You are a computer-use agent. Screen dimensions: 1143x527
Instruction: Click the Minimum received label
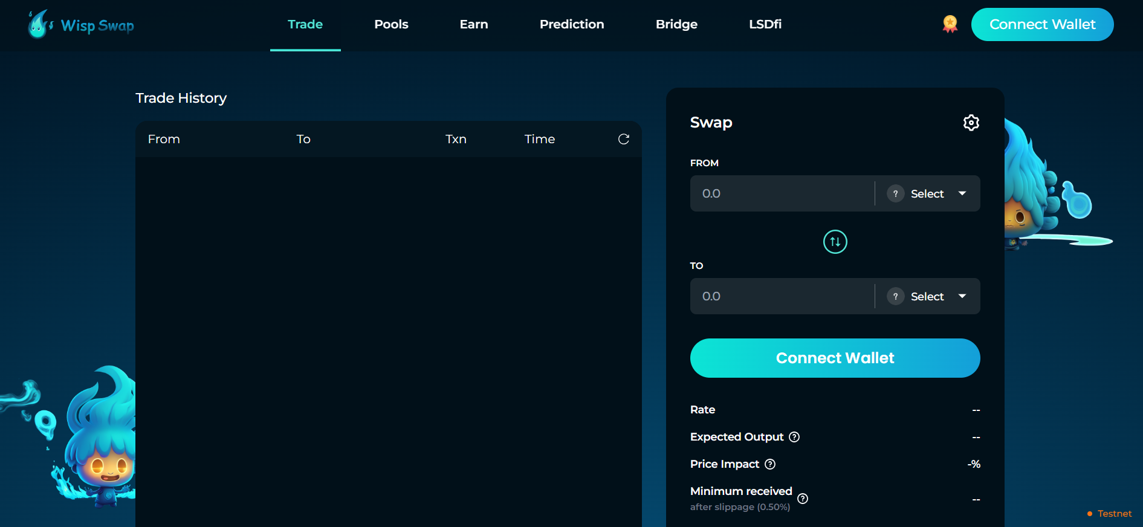[x=741, y=491]
